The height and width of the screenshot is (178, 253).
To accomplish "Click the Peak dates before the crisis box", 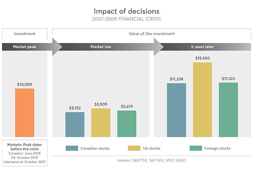I will (x=25, y=152).
